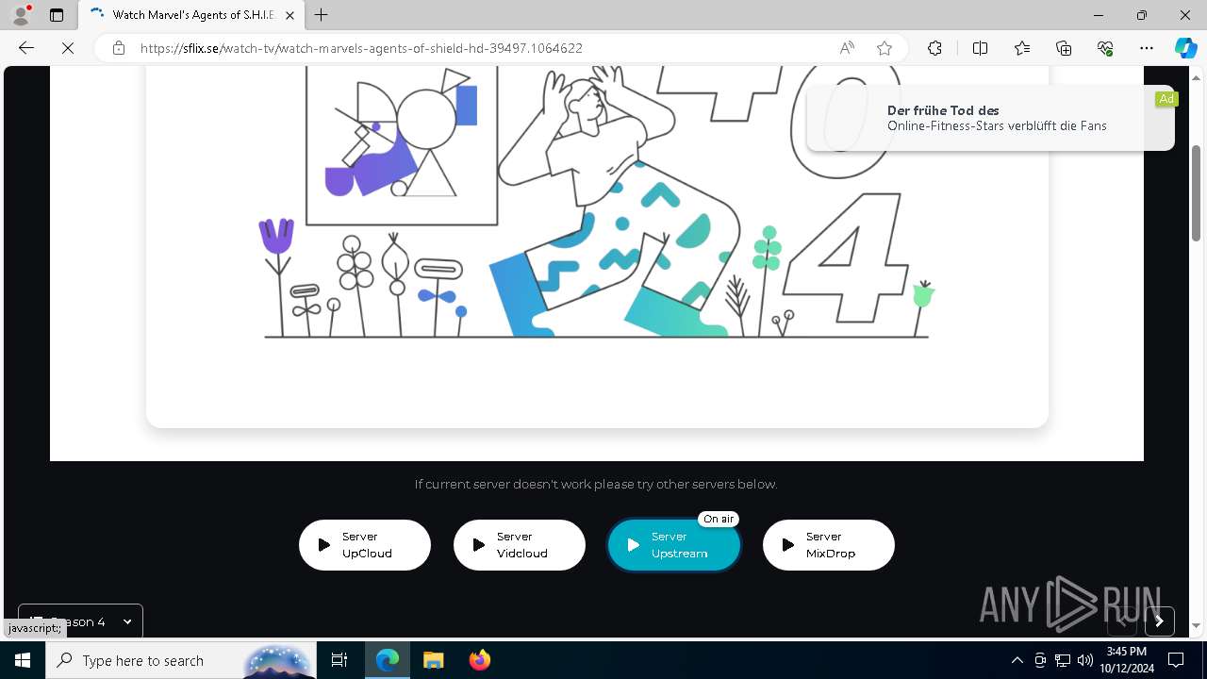The height and width of the screenshot is (679, 1207).
Task: Select the Watch Marvel's Agents of S.H.I.E.L.D. tab
Action: [192, 15]
